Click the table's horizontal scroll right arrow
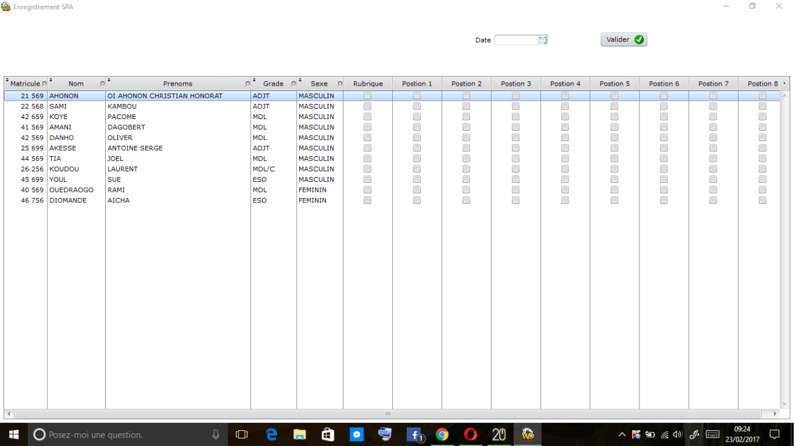The width and height of the screenshot is (794, 446). click(x=775, y=414)
